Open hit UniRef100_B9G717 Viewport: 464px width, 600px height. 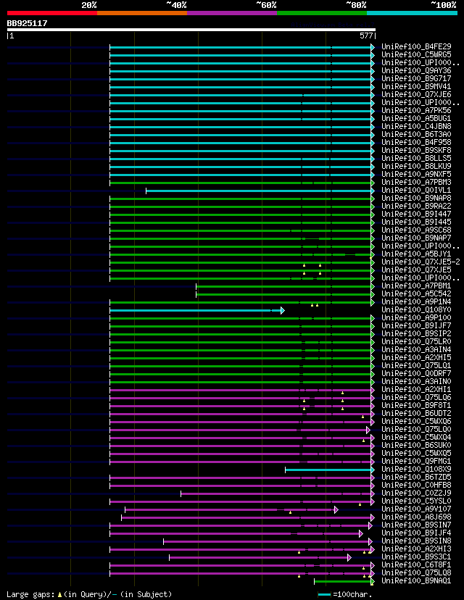point(416,78)
